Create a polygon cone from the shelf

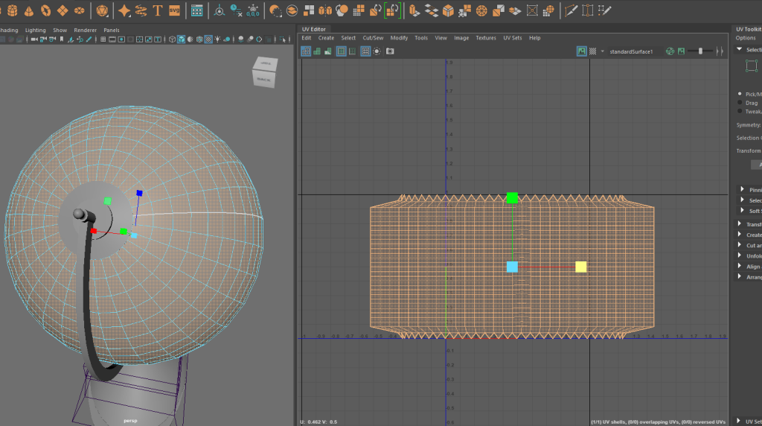tap(29, 10)
